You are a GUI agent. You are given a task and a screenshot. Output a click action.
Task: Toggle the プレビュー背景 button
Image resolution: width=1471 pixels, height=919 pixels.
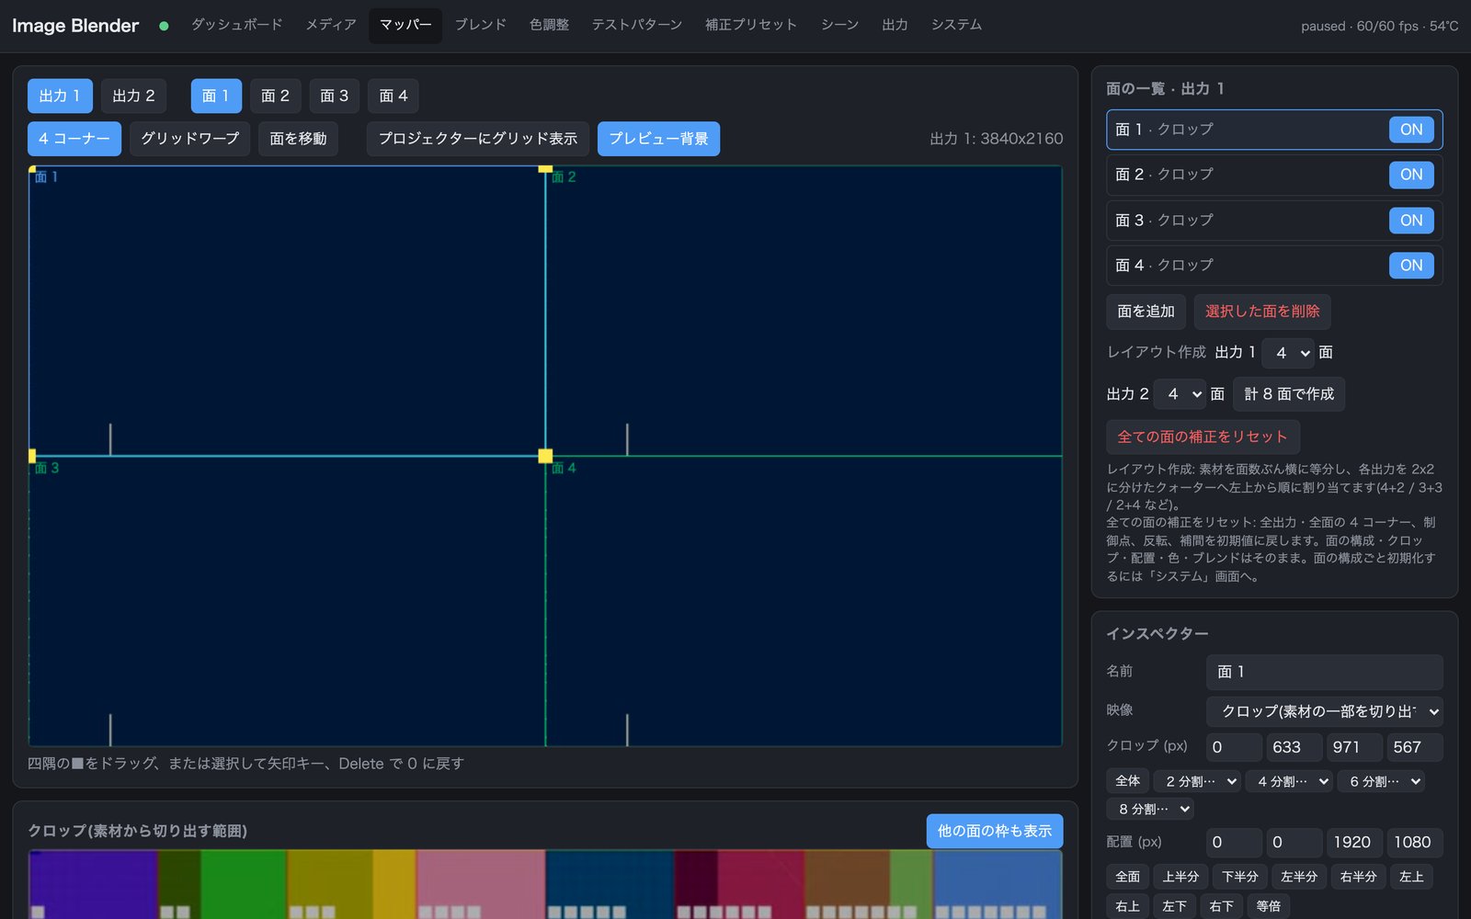pyautogui.click(x=658, y=139)
